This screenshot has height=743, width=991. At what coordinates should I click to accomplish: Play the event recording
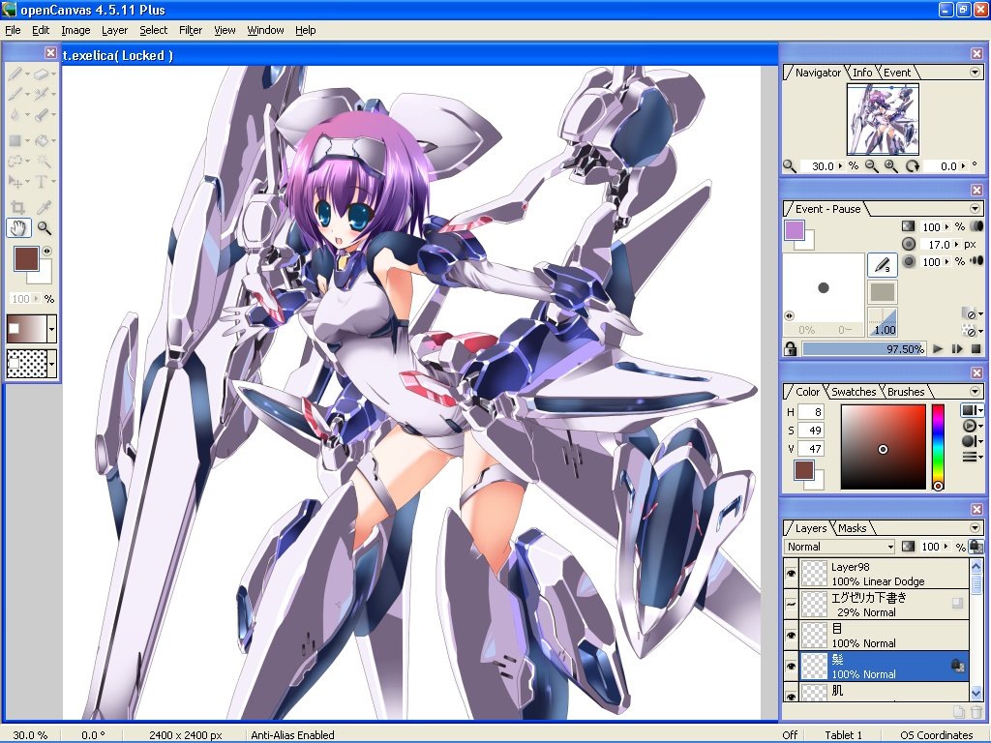click(938, 348)
